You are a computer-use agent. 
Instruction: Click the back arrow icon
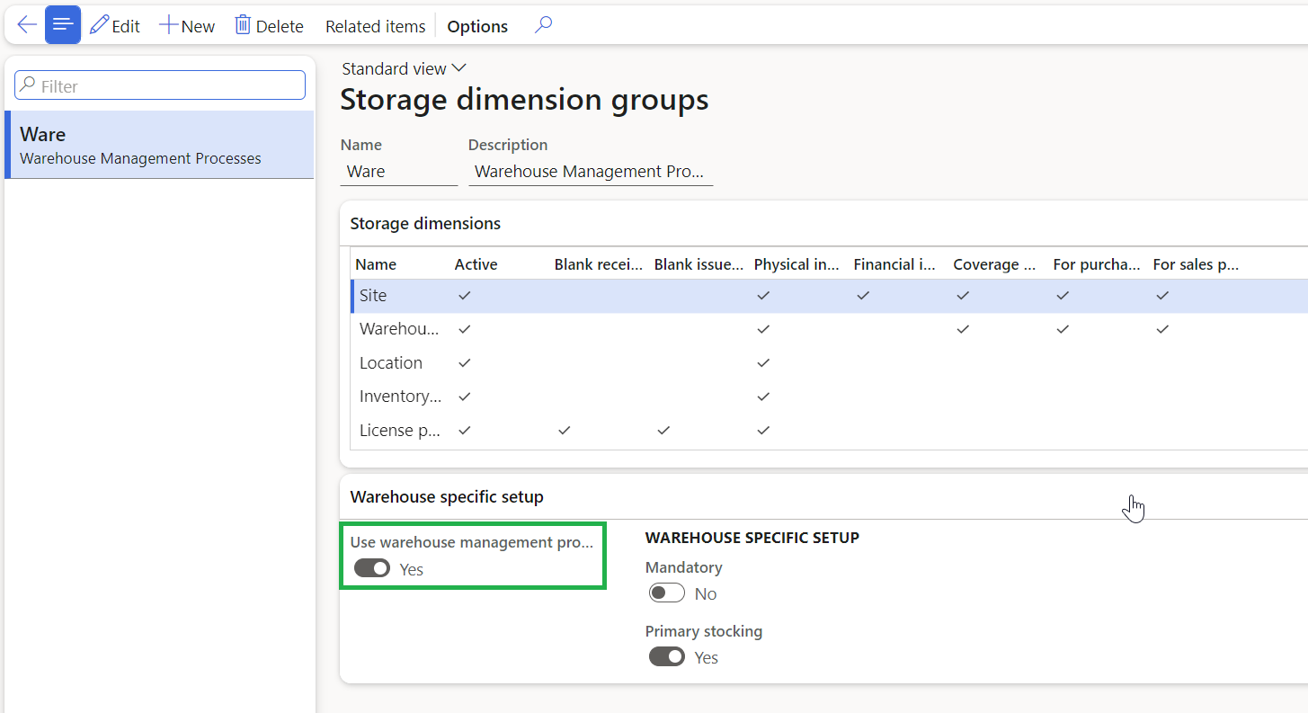[x=27, y=25]
